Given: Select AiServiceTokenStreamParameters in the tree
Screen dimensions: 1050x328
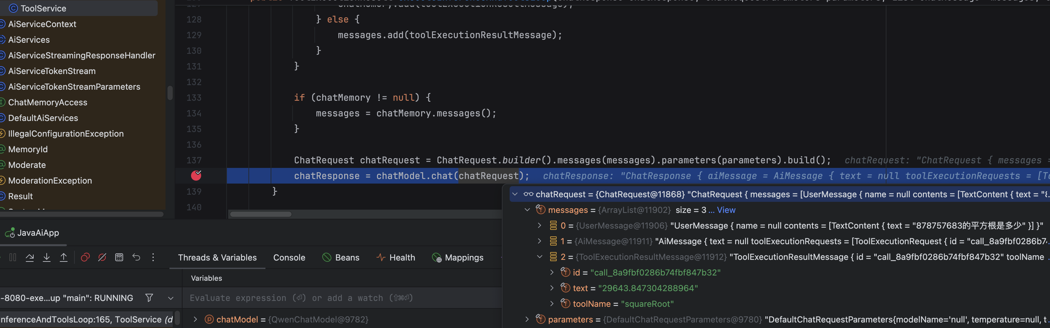Looking at the screenshot, I should (74, 87).
